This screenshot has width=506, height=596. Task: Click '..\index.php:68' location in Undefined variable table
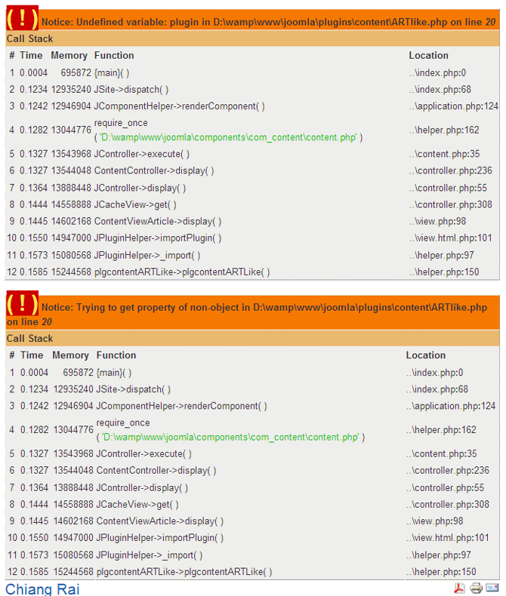[x=440, y=89]
